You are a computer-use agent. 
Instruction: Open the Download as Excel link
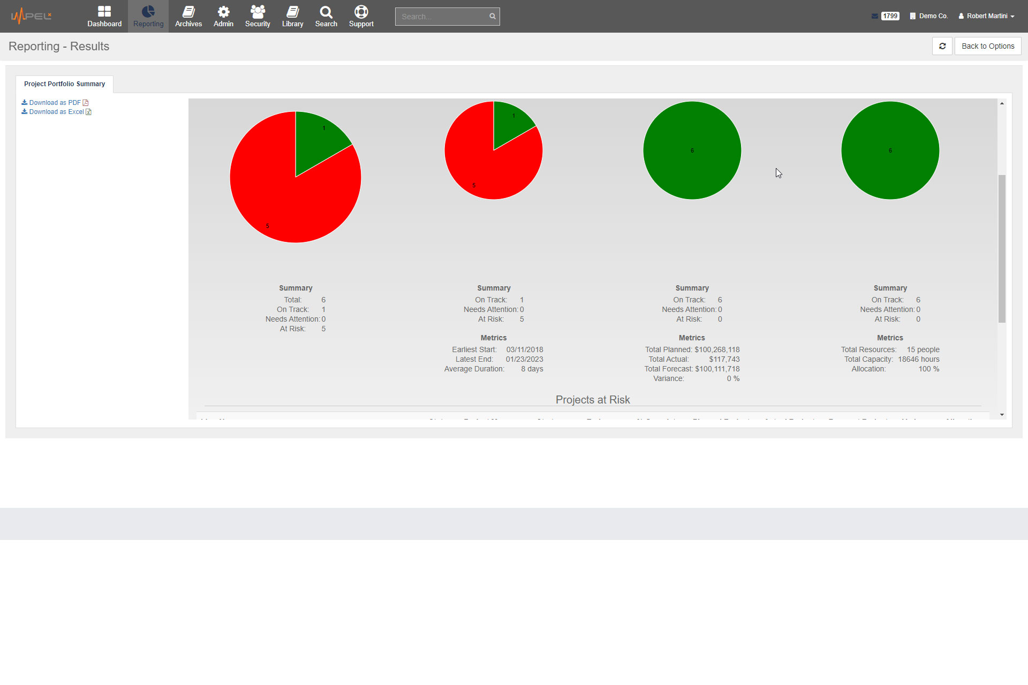pyautogui.click(x=56, y=112)
